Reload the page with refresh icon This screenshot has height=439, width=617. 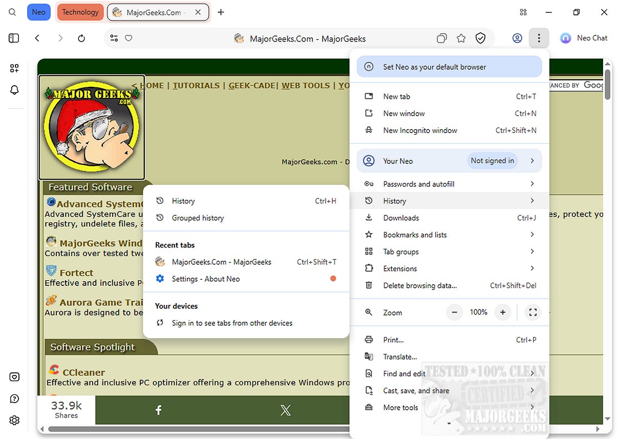point(81,38)
